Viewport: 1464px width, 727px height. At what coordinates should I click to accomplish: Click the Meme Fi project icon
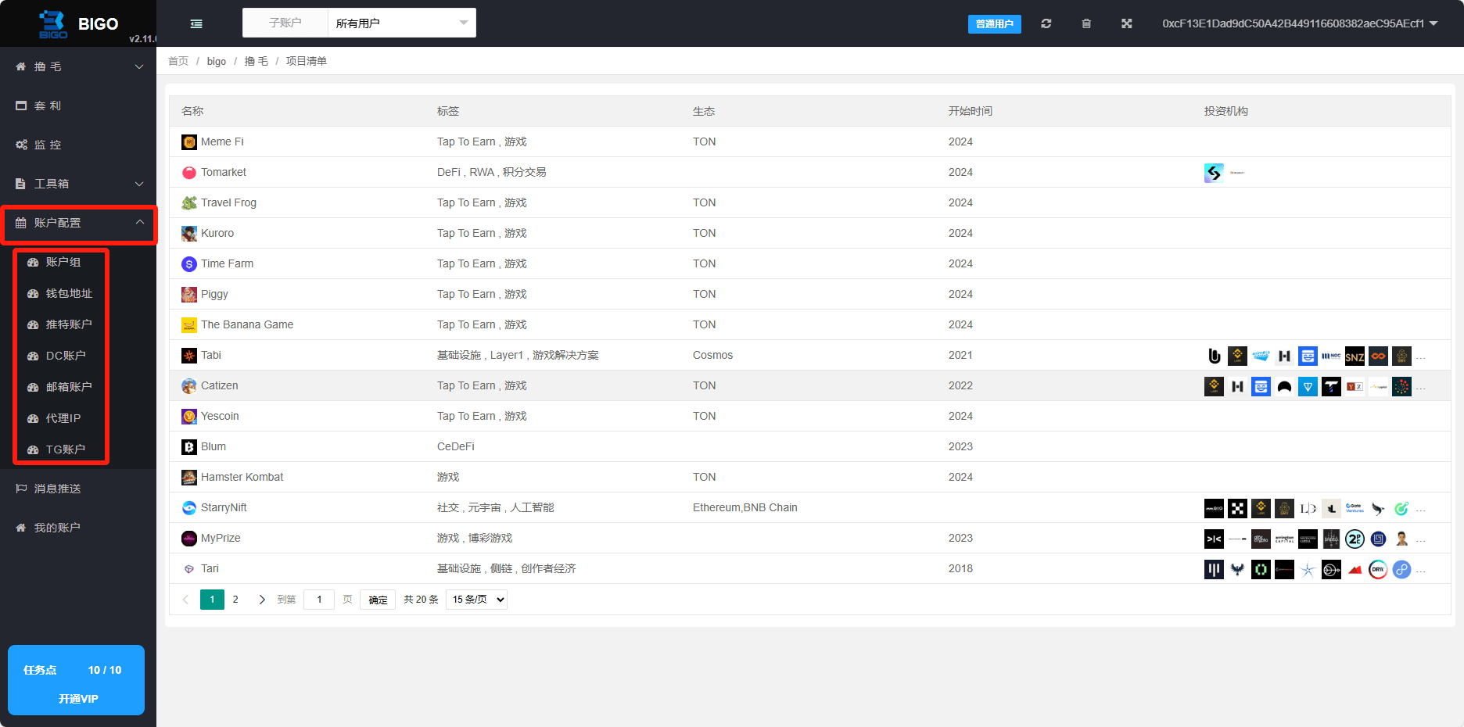coord(189,142)
